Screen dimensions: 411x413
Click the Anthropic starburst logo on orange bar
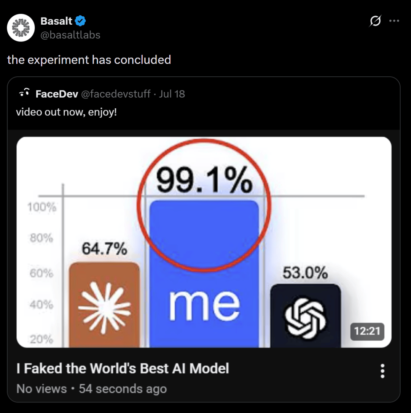pyautogui.click(x=105, y=307)
